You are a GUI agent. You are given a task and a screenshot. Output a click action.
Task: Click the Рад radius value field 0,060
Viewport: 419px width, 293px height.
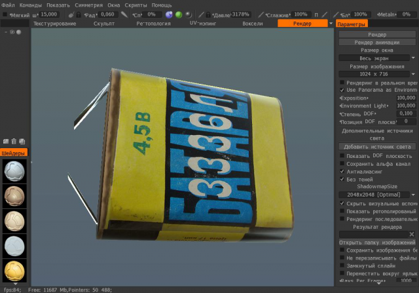click(x=108, y=14)
